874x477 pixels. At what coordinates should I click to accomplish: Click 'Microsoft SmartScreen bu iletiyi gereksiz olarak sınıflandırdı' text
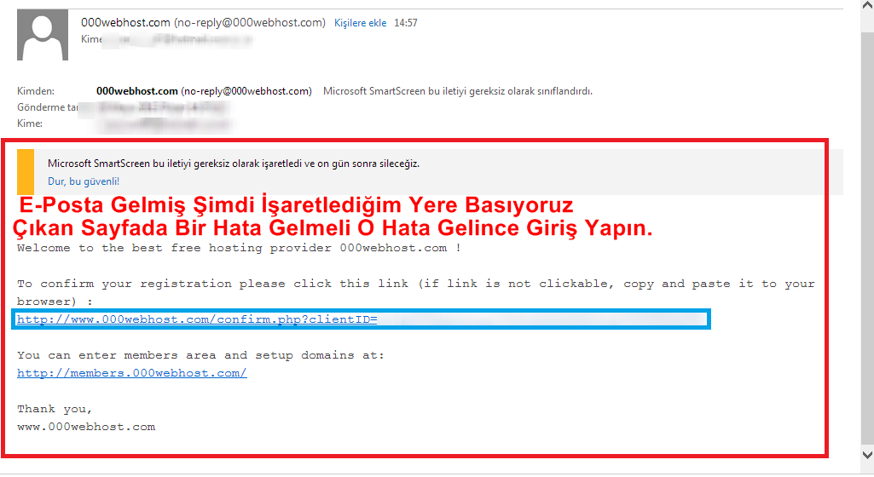click(x=458, y=91)
